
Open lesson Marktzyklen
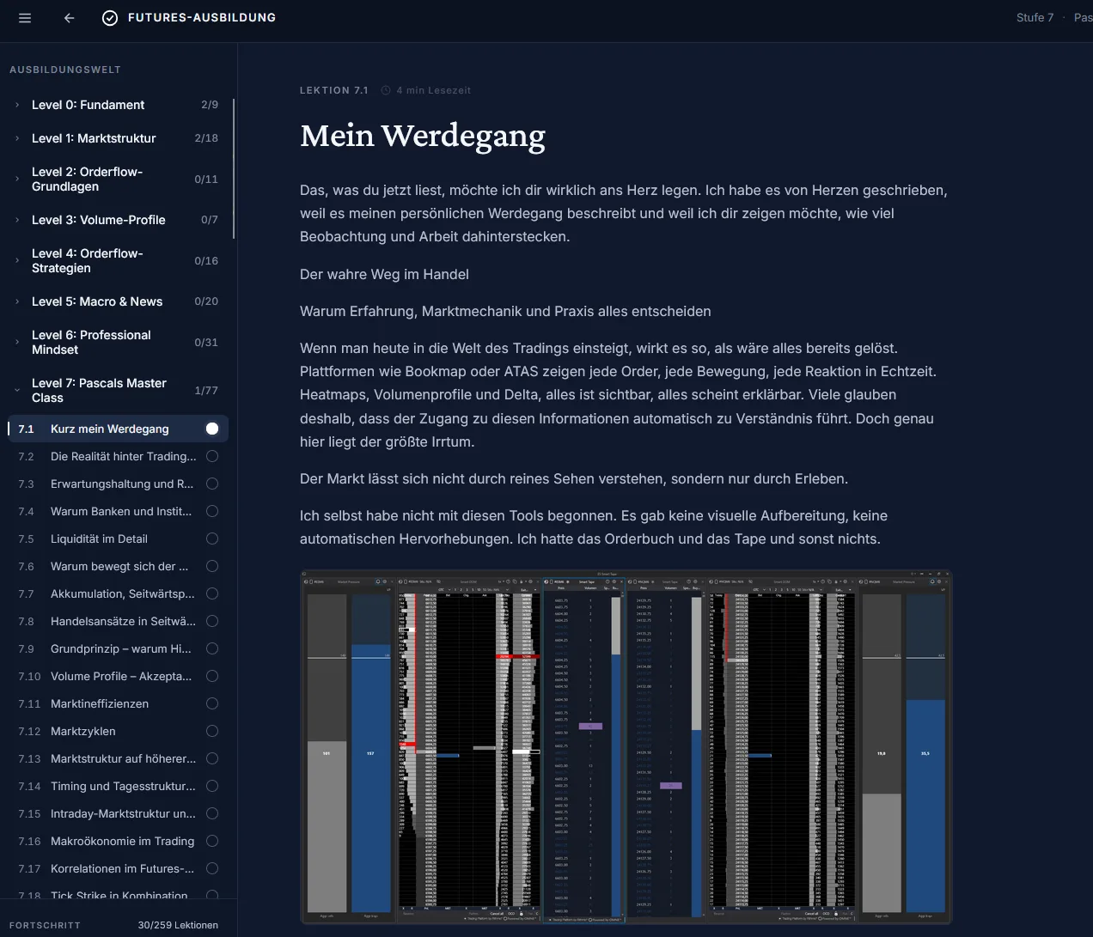[x=118, y=731]
